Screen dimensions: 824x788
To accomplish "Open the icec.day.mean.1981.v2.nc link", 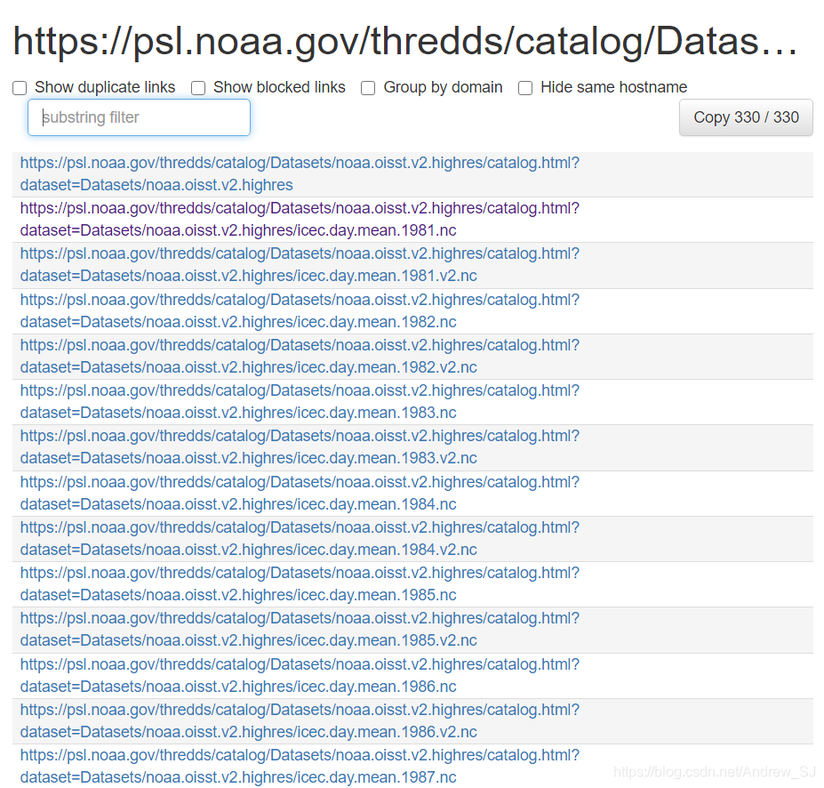I will pos(300,264).
